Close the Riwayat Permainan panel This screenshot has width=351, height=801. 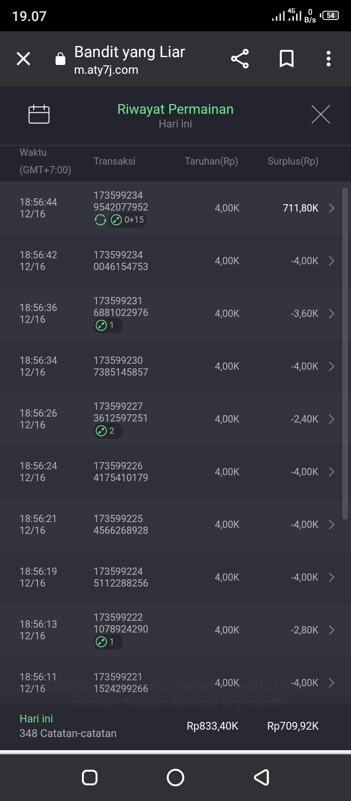tap(320, 114)
